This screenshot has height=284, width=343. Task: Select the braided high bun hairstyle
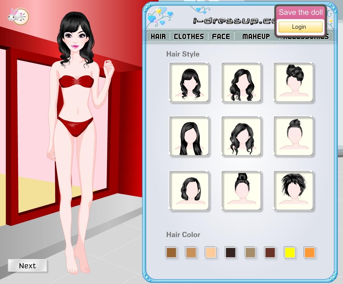click(241, 191)
